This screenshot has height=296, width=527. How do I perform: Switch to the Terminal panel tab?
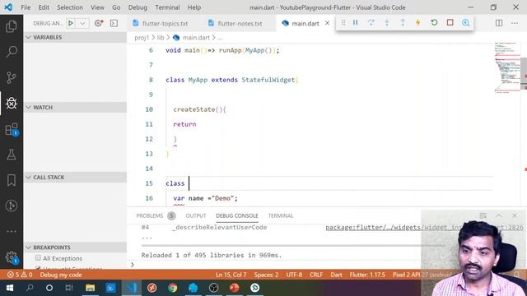(x=281, y=215)
